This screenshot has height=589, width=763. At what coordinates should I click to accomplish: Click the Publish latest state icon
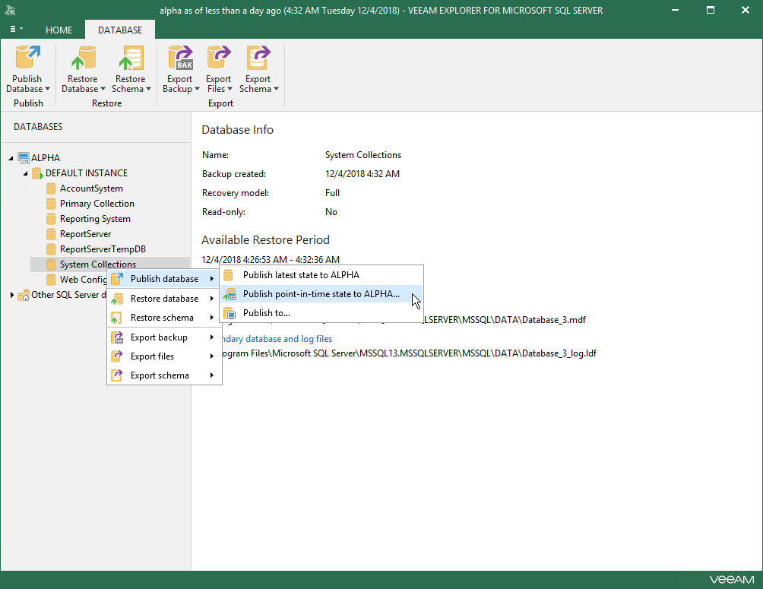[x=228, y=275]
